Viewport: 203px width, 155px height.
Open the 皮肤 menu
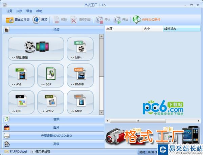point(19,11)
